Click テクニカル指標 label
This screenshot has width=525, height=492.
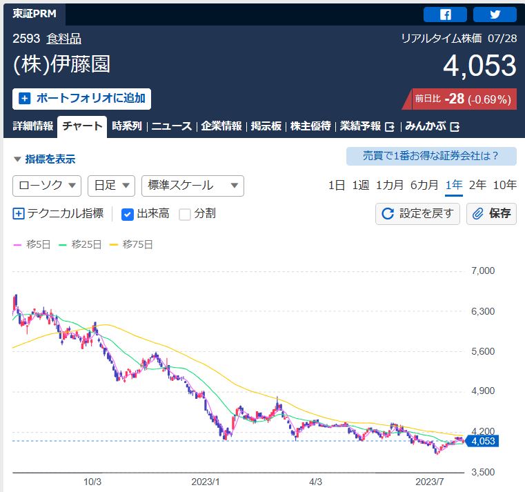(66, 213)
